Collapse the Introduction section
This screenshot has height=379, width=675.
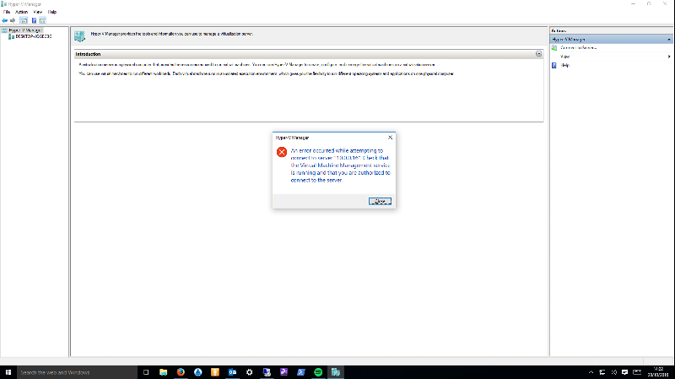(x=538, y=54)
